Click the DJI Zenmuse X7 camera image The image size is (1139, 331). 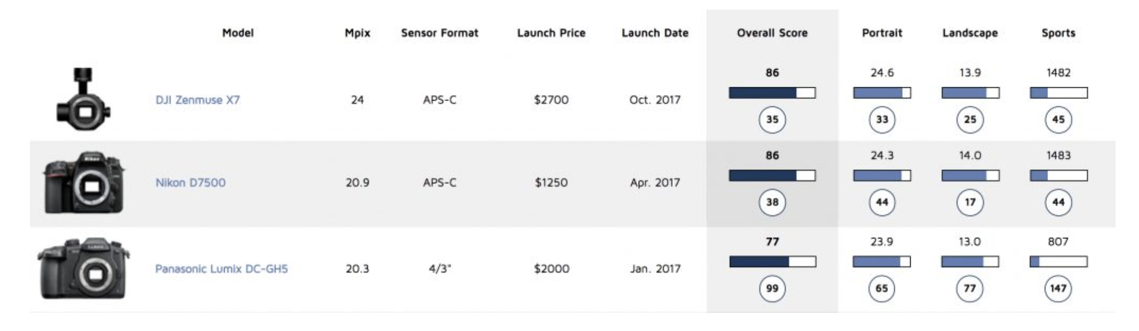(84, 100)
